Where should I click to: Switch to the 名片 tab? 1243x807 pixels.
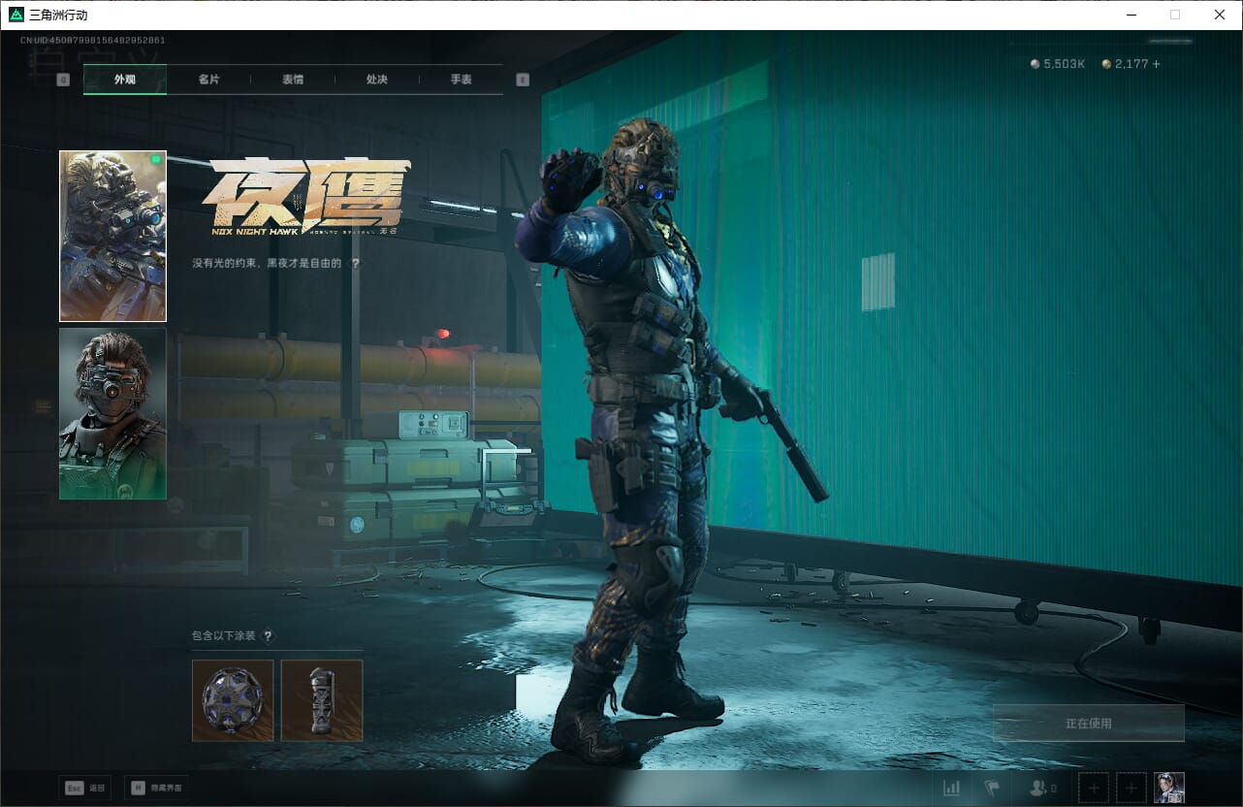tap(208, 80)
